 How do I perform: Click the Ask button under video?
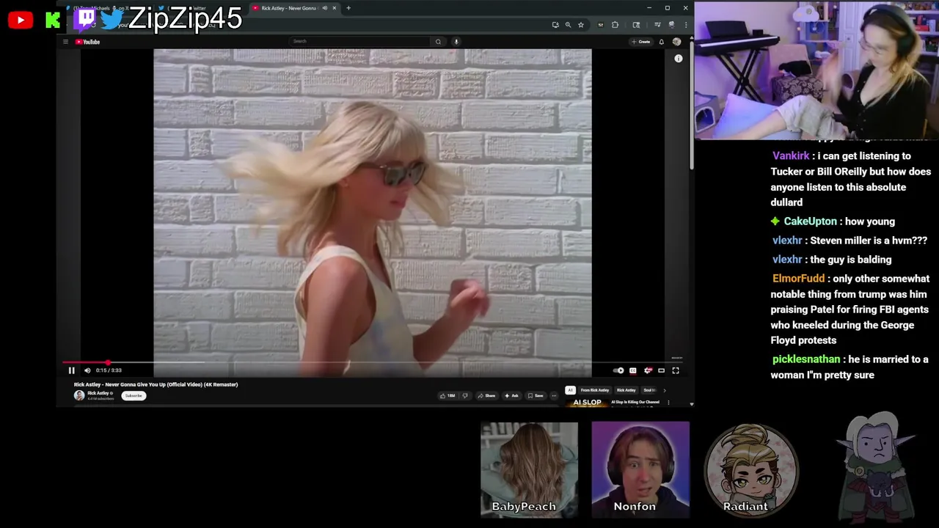pyautogui.click(x=511, y=395)
